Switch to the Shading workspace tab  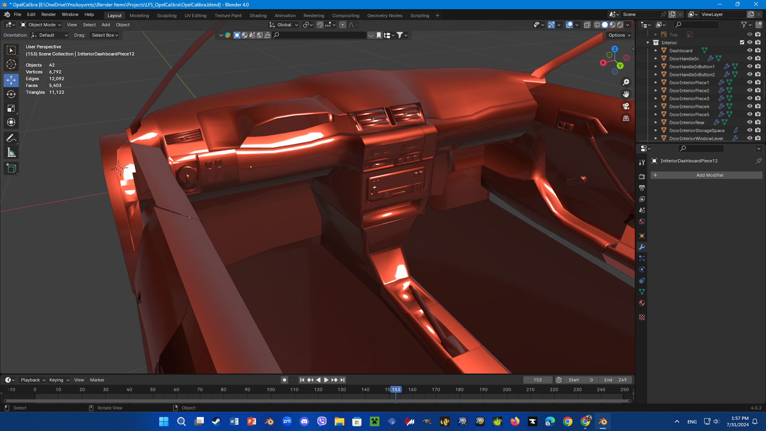coord(258,16)
